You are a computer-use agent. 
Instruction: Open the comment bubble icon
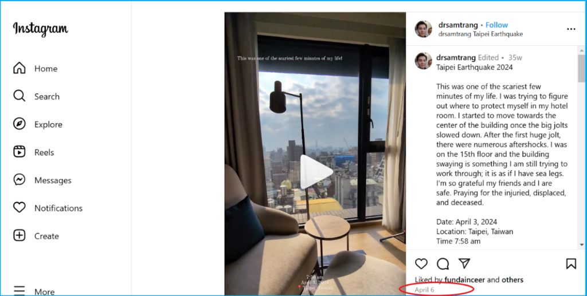click(x=443, y=264)
